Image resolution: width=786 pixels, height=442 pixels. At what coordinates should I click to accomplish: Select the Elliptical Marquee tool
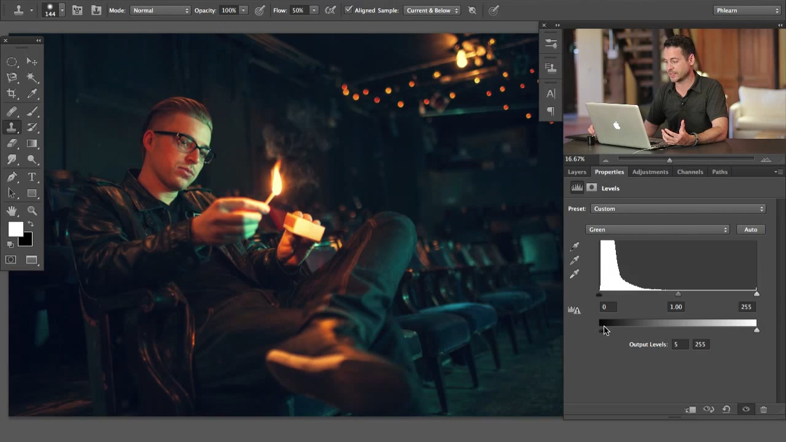[x=12, y=61]
